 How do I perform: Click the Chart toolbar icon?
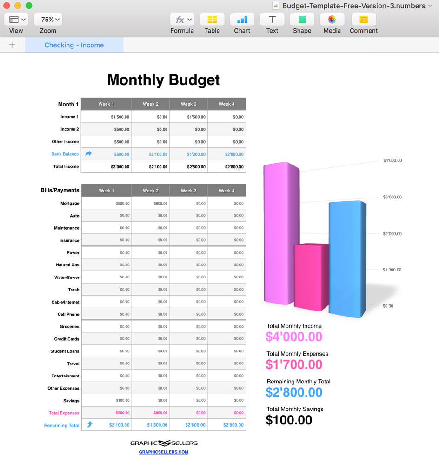click(x=242, y=20)
